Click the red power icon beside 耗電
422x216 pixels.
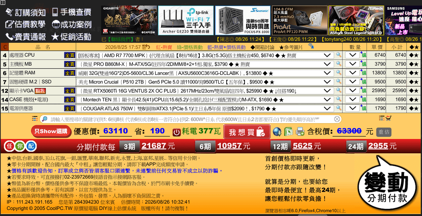click(x=177, y=132)
